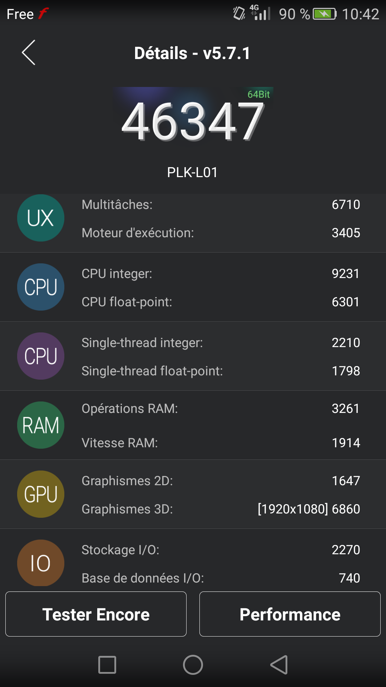Tap the back arrow in the header

pyautogui.click(x=29, y=53)
